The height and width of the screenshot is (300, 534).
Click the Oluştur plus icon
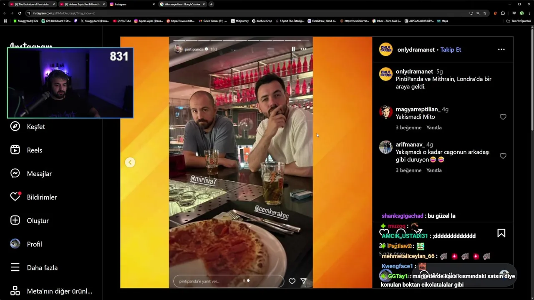pyautogui.click(x=15, y=220)
